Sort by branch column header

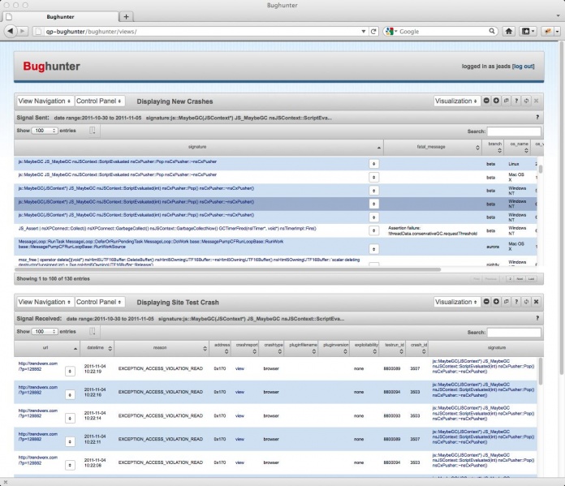[493, 147]
